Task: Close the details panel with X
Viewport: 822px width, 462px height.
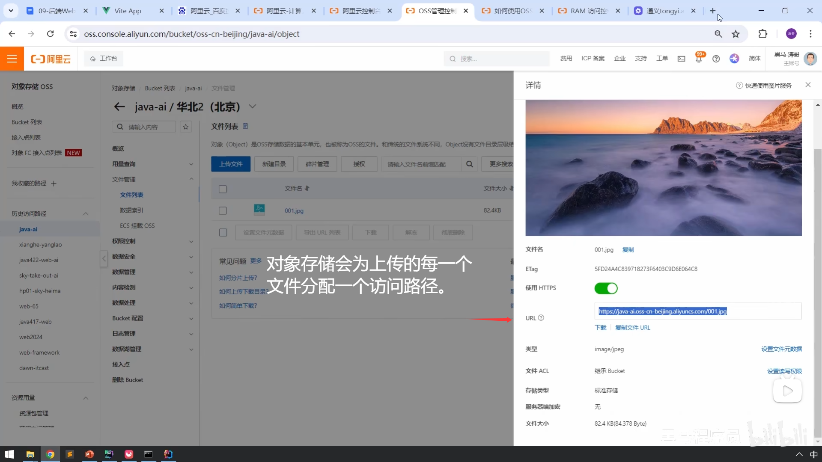Action: click(808, 85)
